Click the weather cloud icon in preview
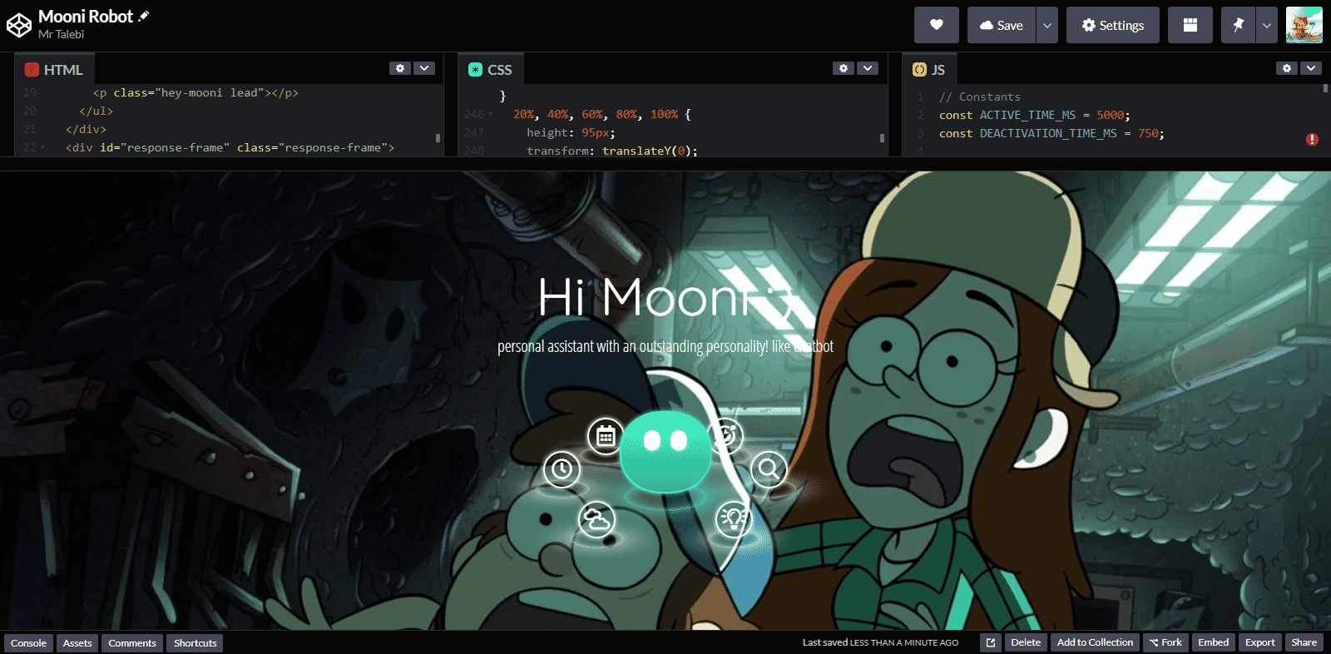1331x654 pixels. tap(596, 521)
